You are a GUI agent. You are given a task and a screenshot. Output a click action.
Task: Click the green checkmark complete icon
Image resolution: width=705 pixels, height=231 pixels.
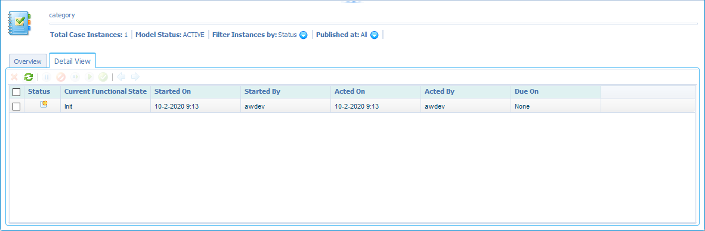pos(103,77)
